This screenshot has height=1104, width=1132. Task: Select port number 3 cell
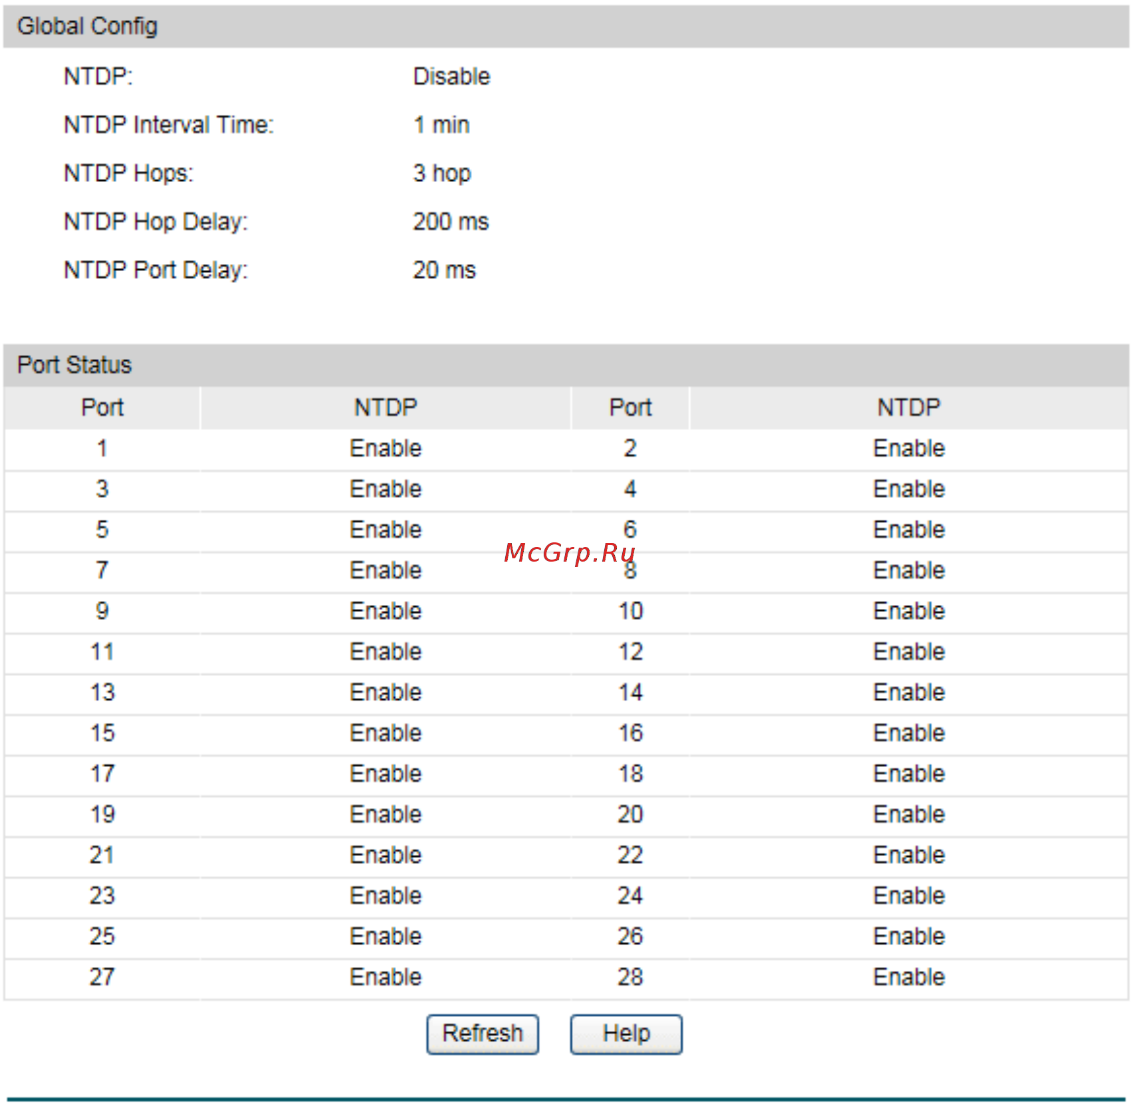(102, 489)
